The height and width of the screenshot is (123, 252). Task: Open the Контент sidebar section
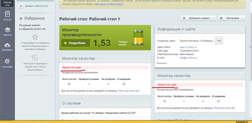pos(7,16)
